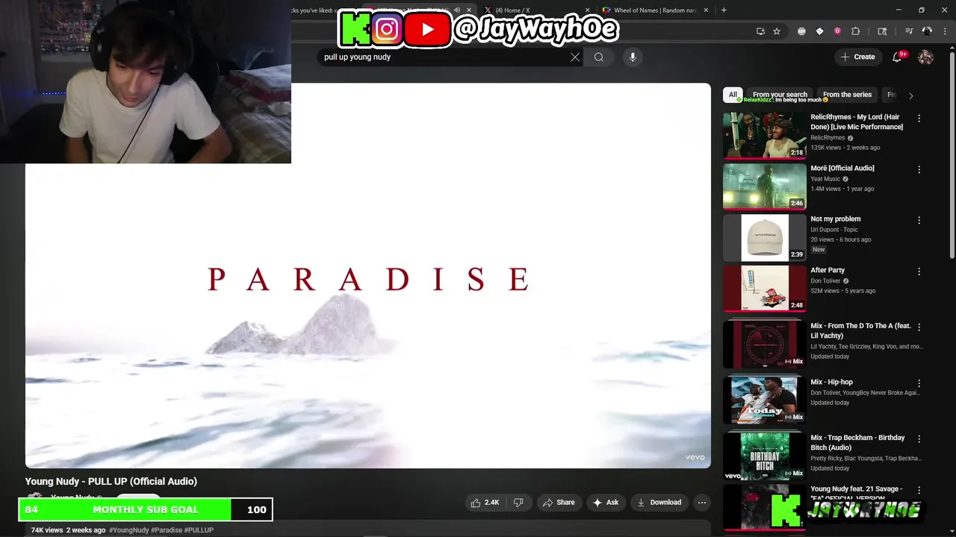Open options for From The D To The A mix
Screen dimensions: 956x537
click(919, 327)
